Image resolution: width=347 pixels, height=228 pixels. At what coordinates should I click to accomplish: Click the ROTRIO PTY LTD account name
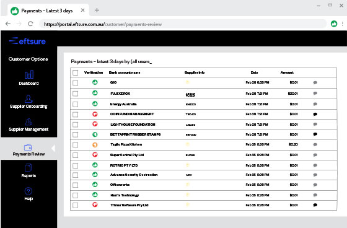click(124, 165)
